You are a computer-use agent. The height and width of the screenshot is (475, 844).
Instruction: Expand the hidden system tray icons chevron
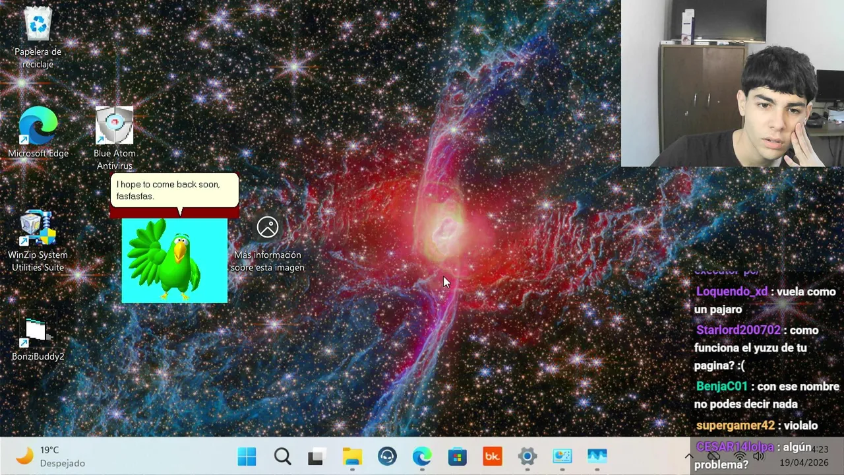point(689,457)
